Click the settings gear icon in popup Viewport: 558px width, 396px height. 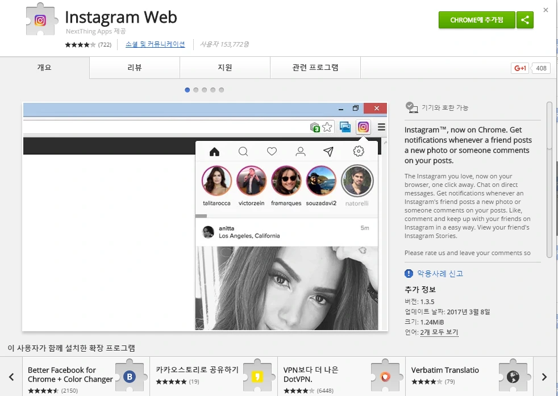(359, 151)
